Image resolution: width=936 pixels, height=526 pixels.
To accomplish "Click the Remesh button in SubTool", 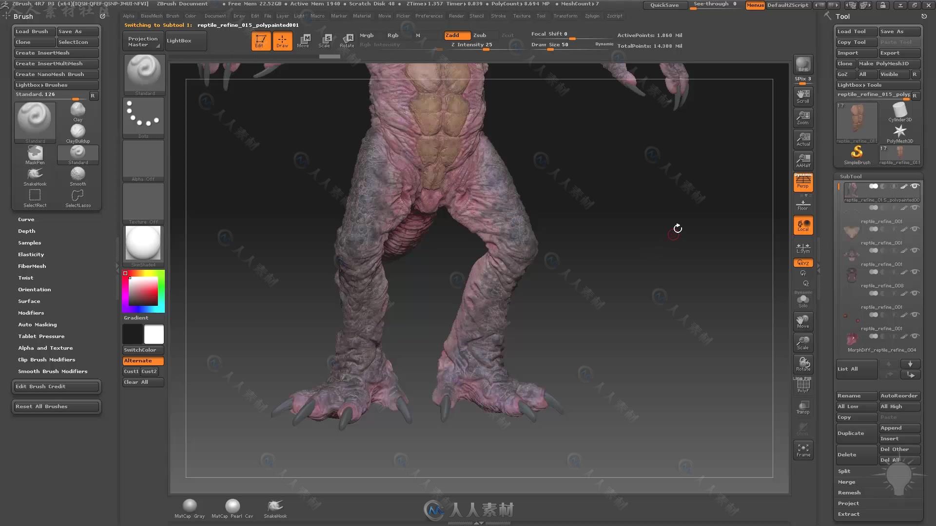I will click(x=849, y=492).
